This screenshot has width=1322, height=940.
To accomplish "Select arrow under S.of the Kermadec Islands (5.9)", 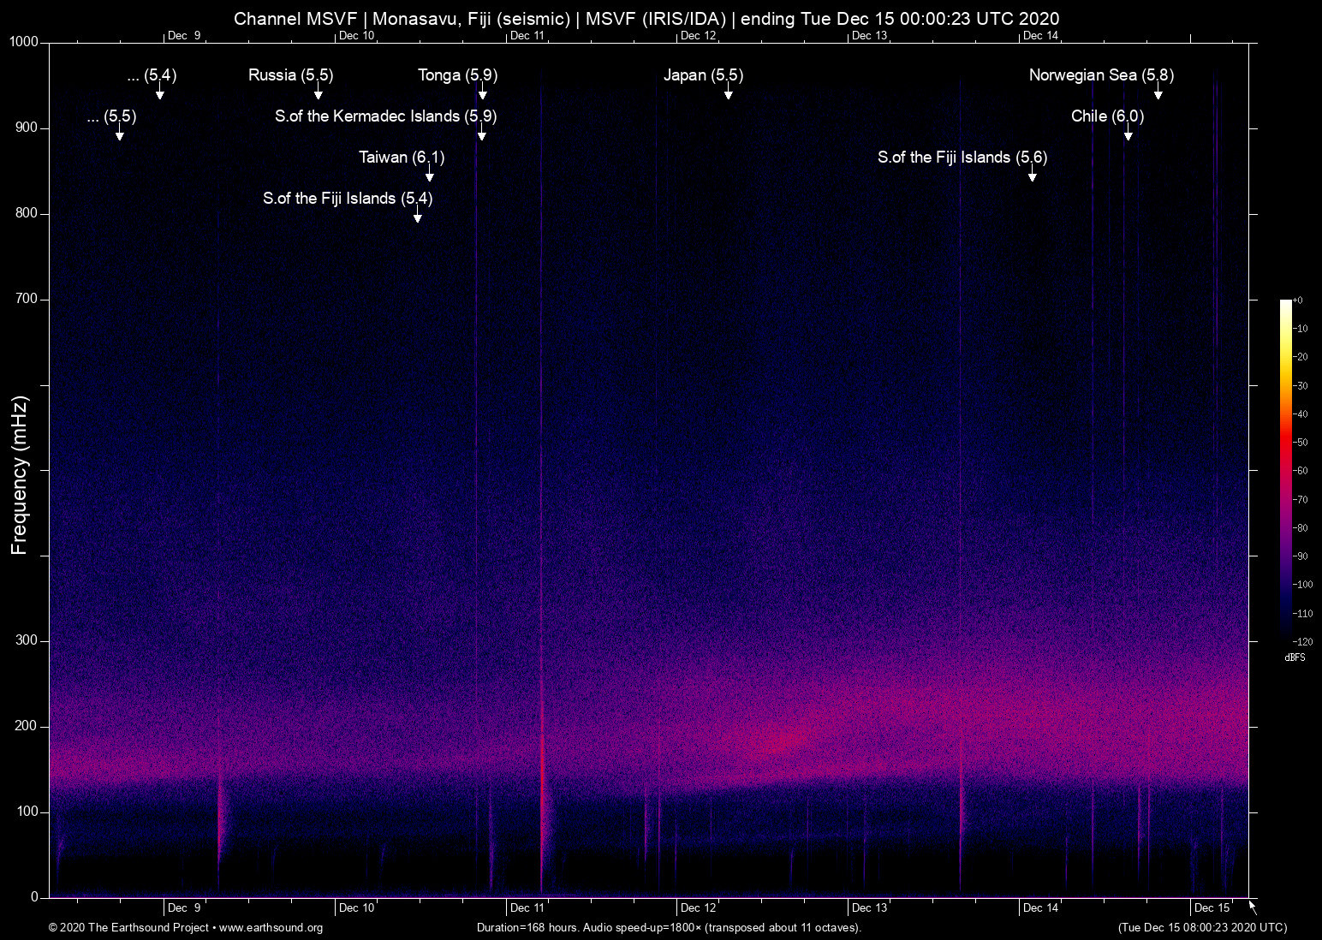I will coord(482,134).
